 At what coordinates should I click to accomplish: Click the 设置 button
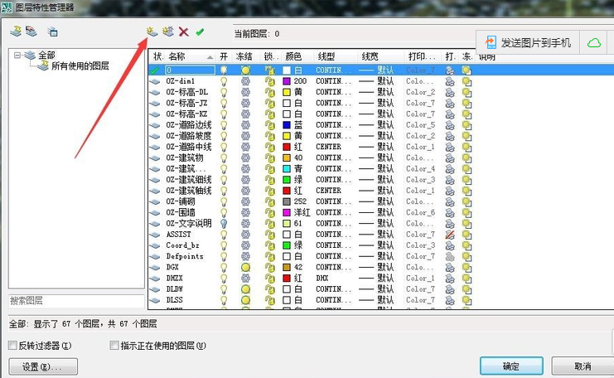click(x=42, y=366)
